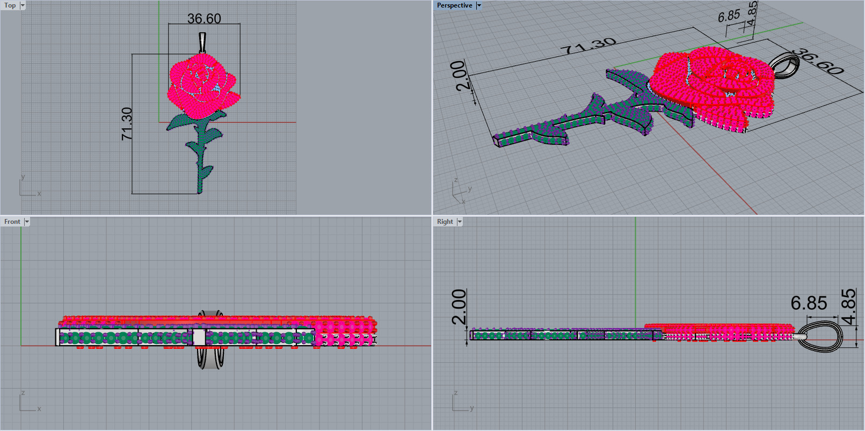Open the Front viewport dropdown arrow
Image resolution: width=865 pixels, height=431 pixels.
click(x=27, y=222)
